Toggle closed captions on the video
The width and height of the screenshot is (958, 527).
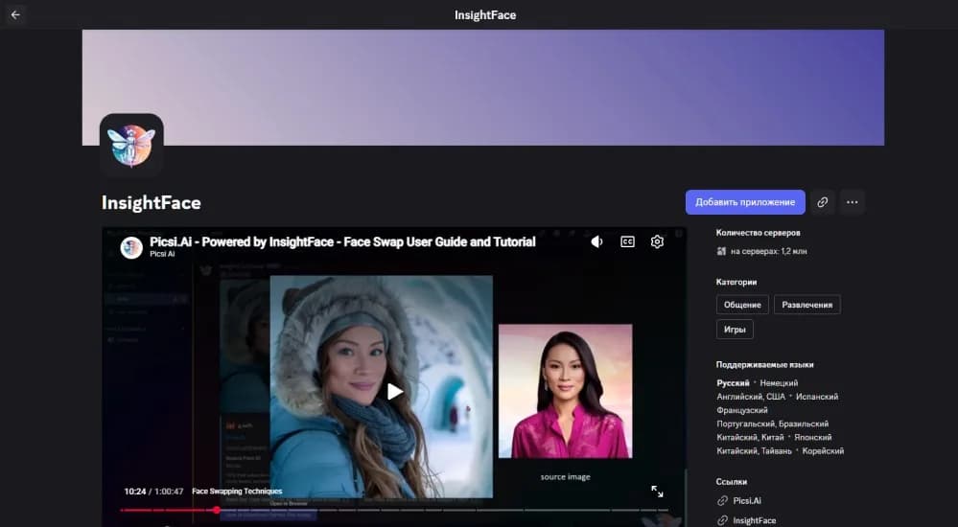[x=627, y=242]
